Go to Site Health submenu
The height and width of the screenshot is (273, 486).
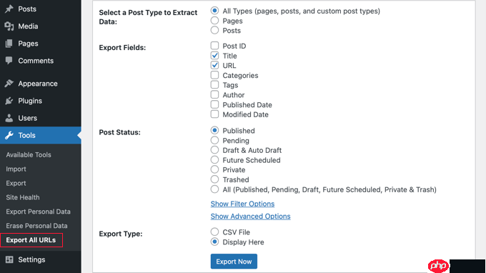pyautogui.click(x=23, y=197)
